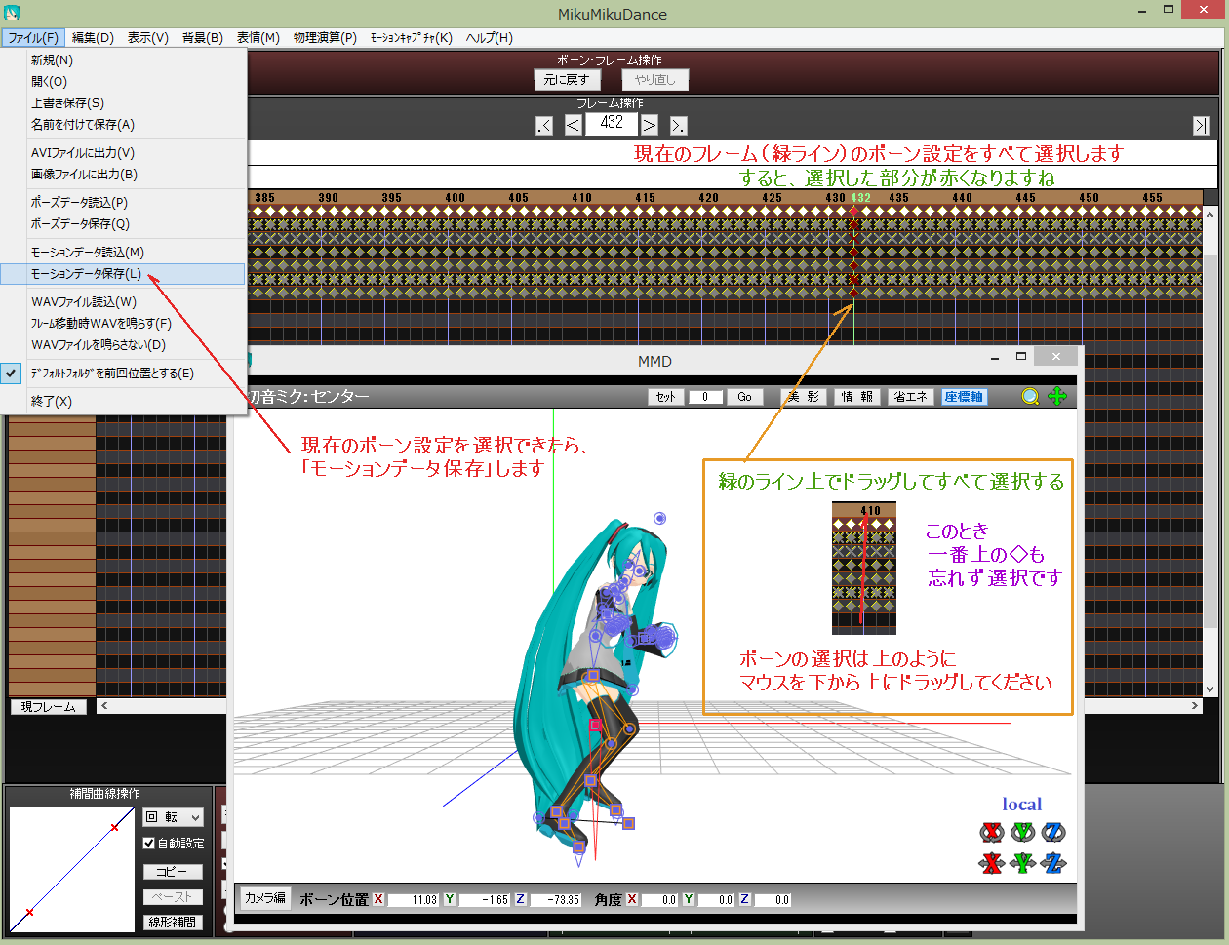Open the モーションキャプチャ(K) menu
Screen dimensions: 1229x945
(411, 37)
